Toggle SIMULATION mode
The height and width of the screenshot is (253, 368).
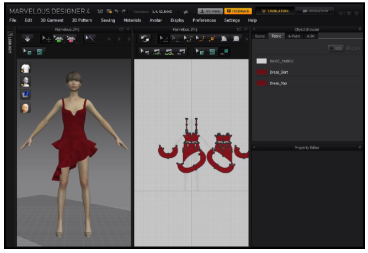click(x=275, y=11)
